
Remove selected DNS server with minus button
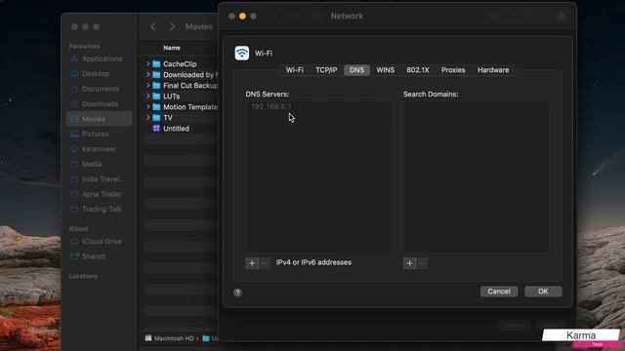264,263
